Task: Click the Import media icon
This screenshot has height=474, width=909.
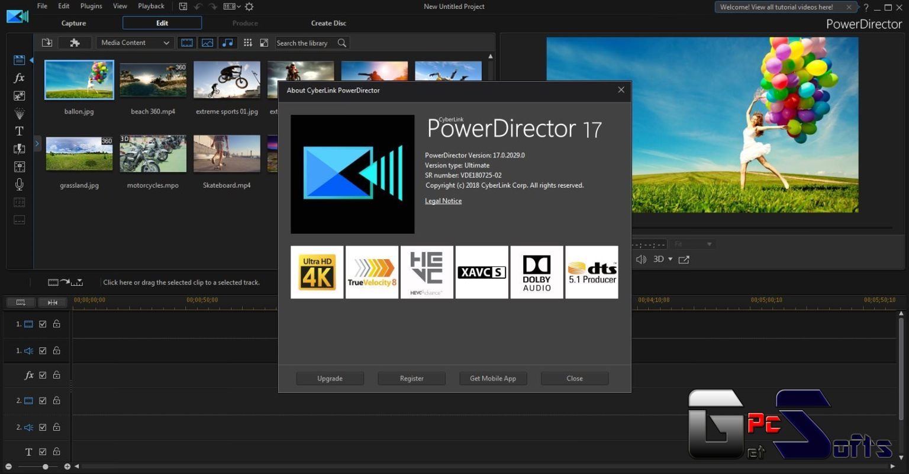Action: (x=47, y=43)
